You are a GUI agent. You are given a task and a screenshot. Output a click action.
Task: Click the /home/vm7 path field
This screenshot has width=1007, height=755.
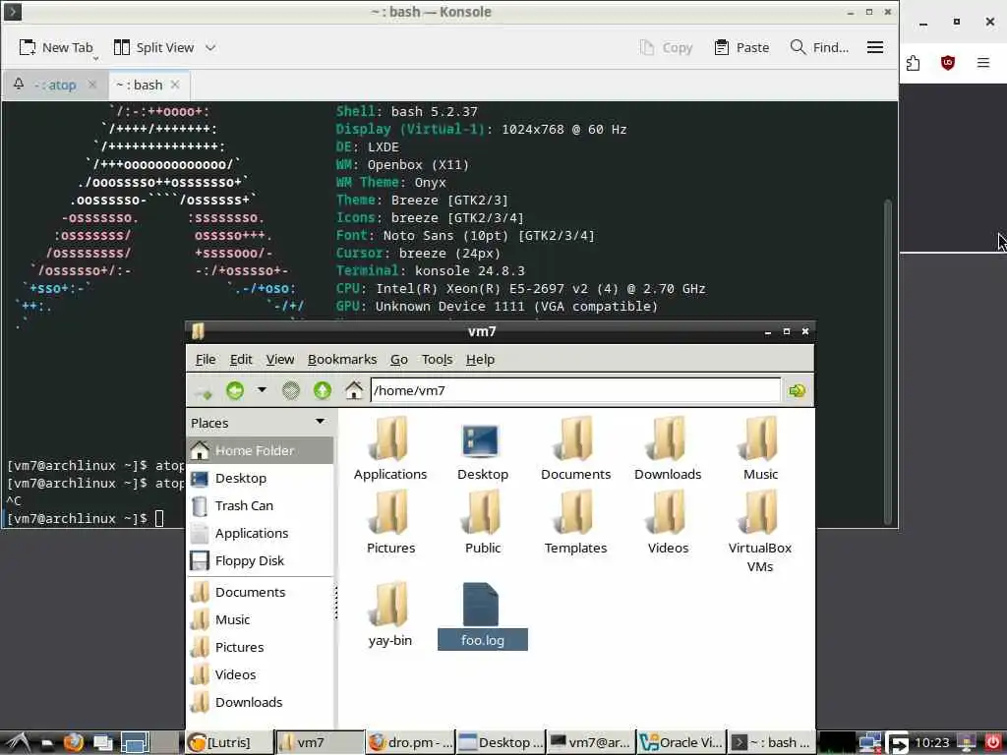(x=575, y=390)
